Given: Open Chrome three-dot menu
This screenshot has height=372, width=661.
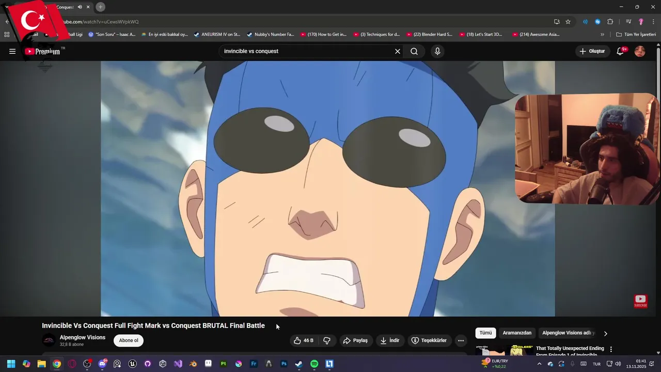Looking at the screenshot, I should [653, 22].
